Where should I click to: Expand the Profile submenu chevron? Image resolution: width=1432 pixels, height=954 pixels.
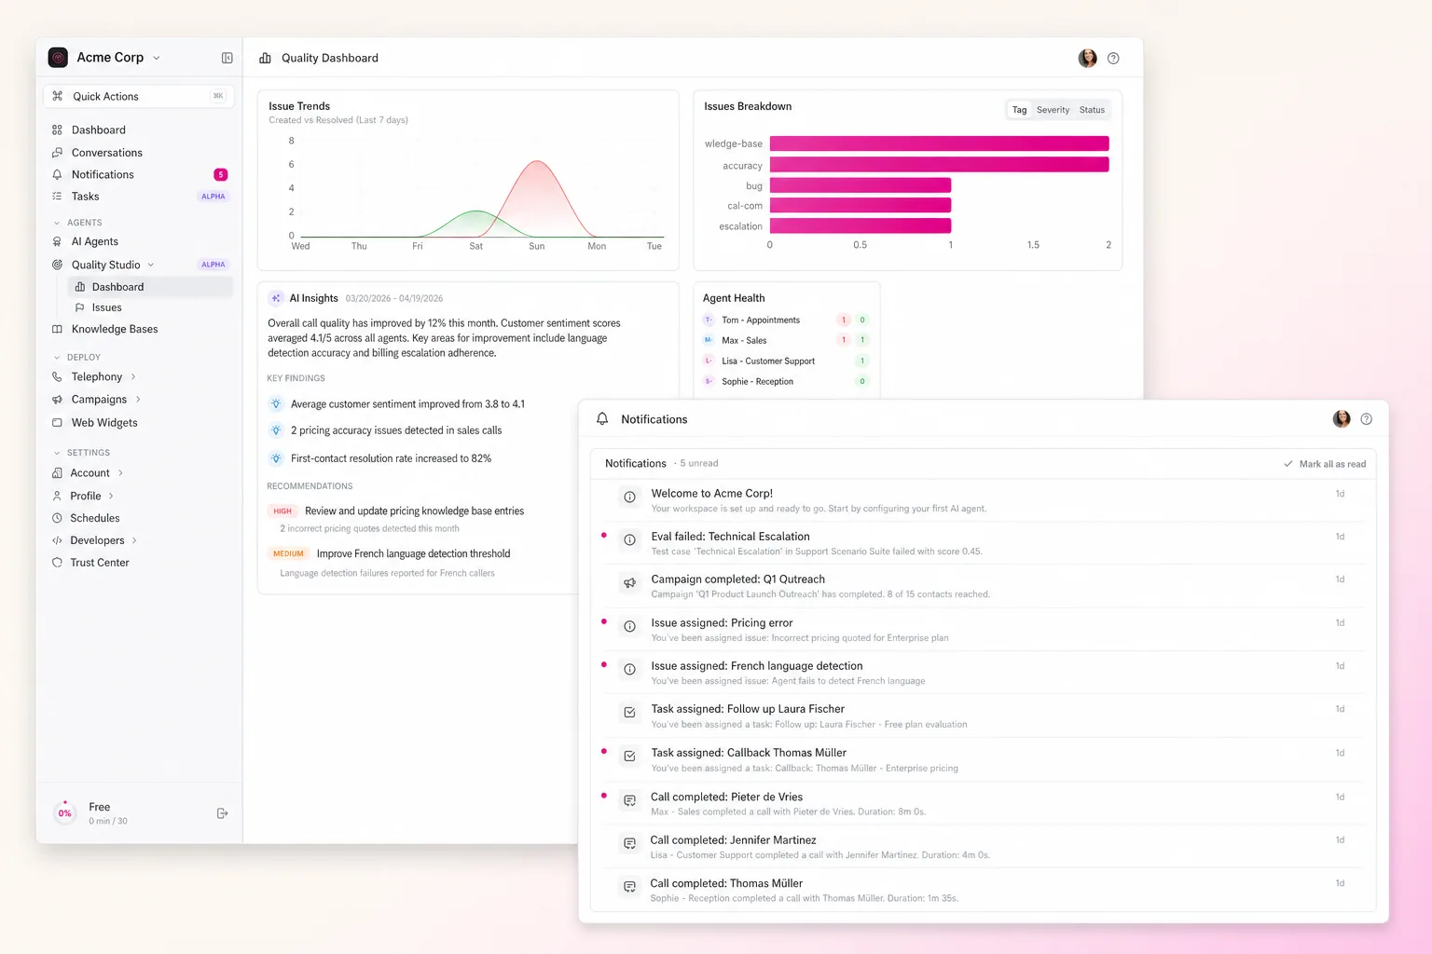tap(111, 496)
